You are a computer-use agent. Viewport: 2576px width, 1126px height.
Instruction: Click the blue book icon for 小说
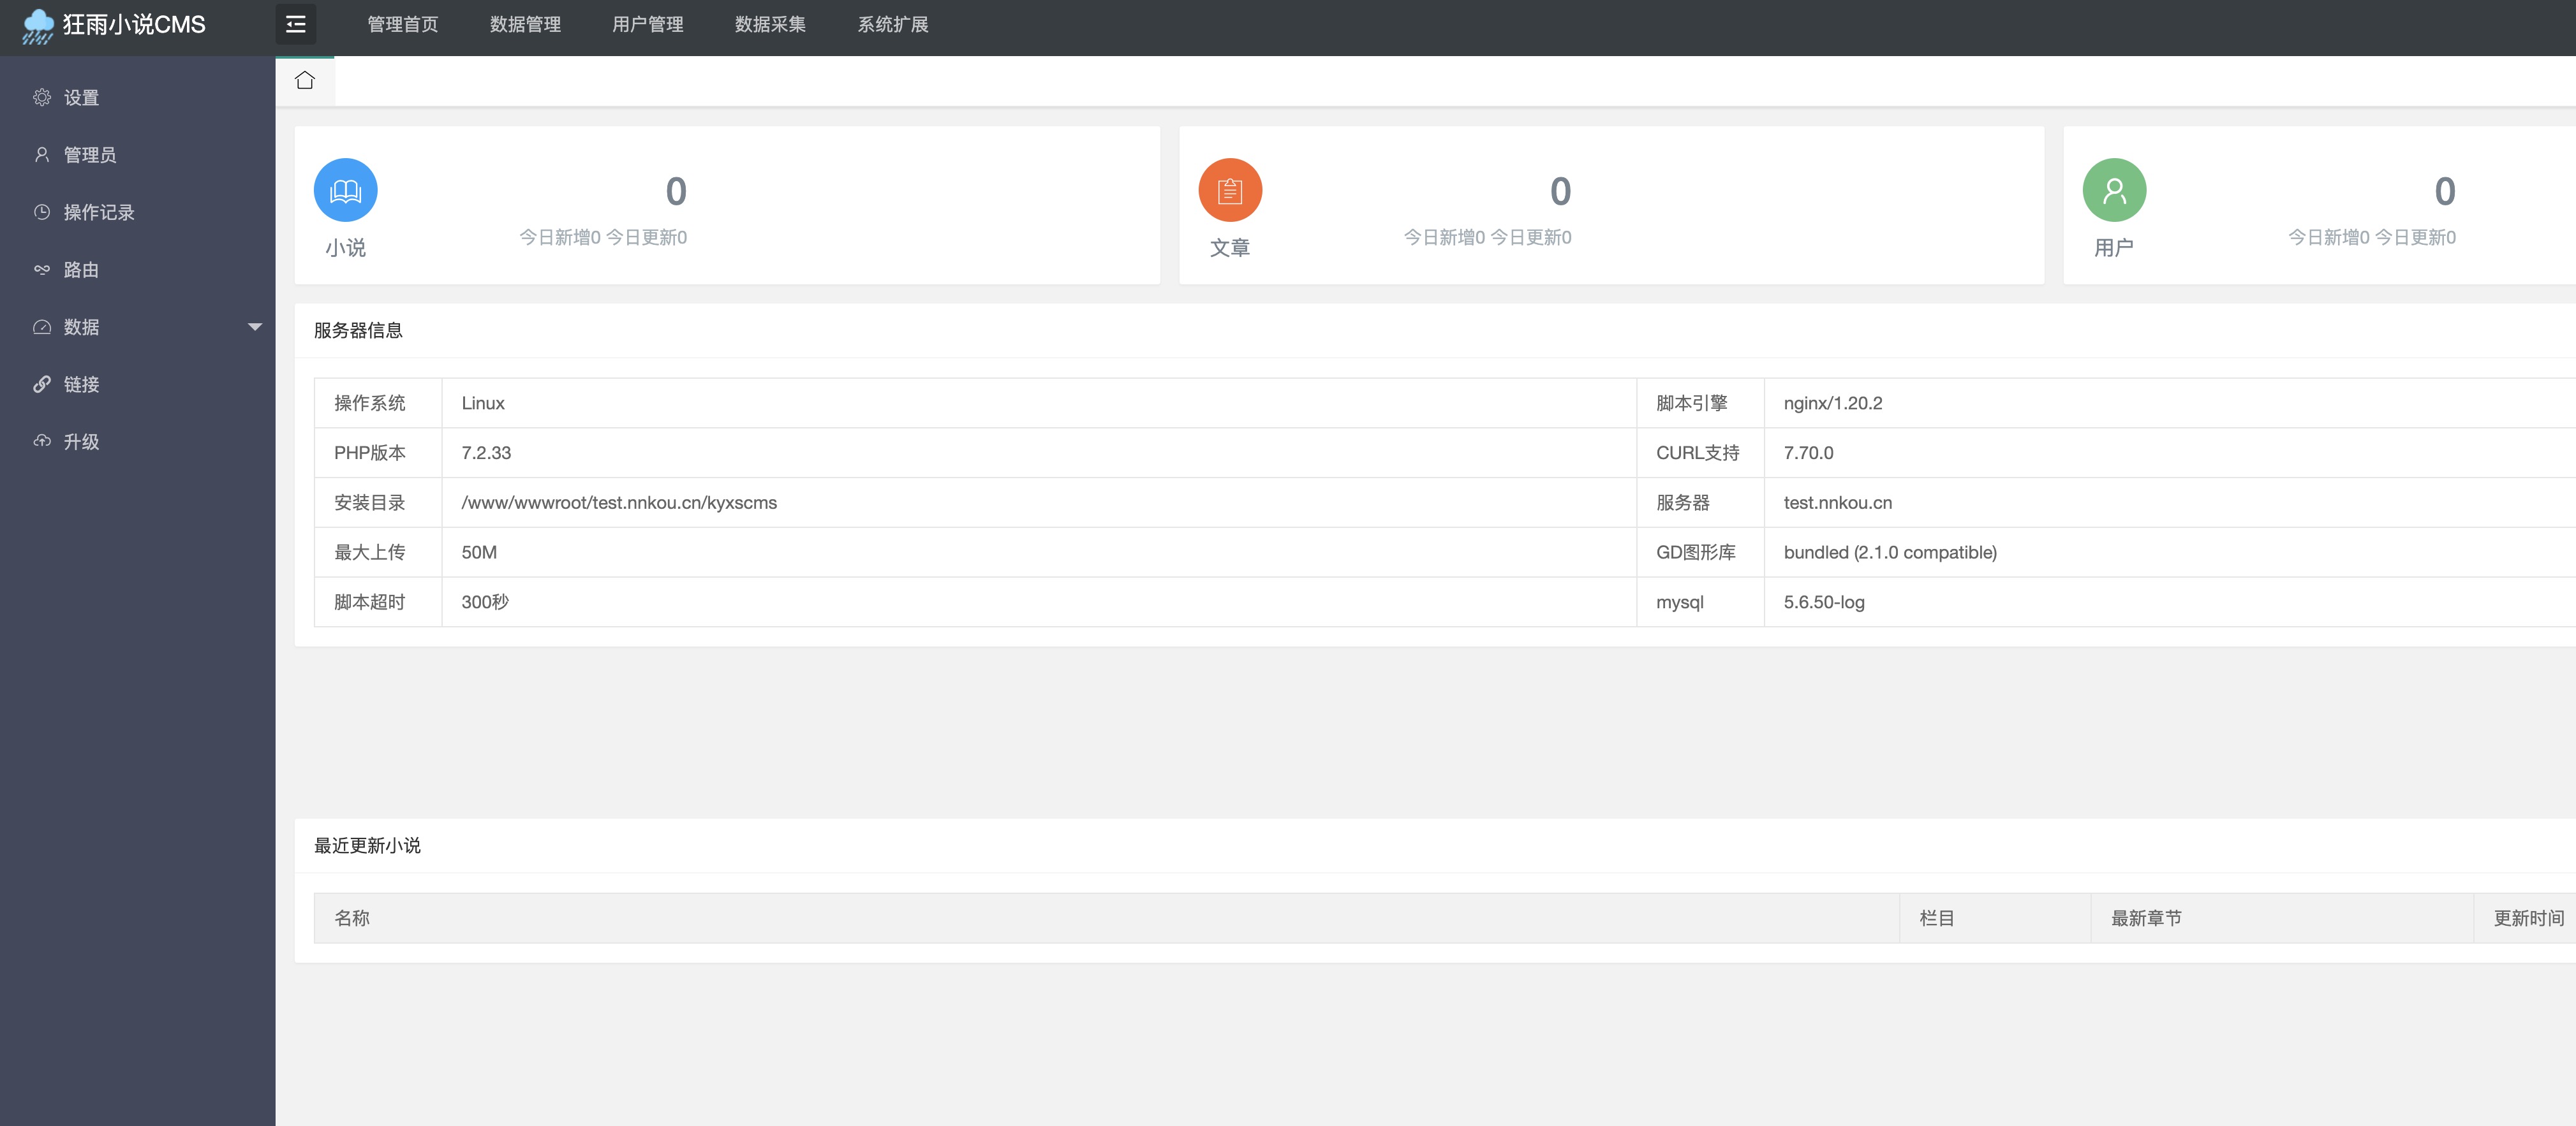pyautogui.click(x=345, y=190)
